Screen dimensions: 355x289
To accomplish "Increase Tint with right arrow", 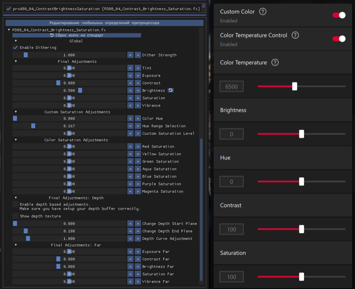I will [138, 68].
